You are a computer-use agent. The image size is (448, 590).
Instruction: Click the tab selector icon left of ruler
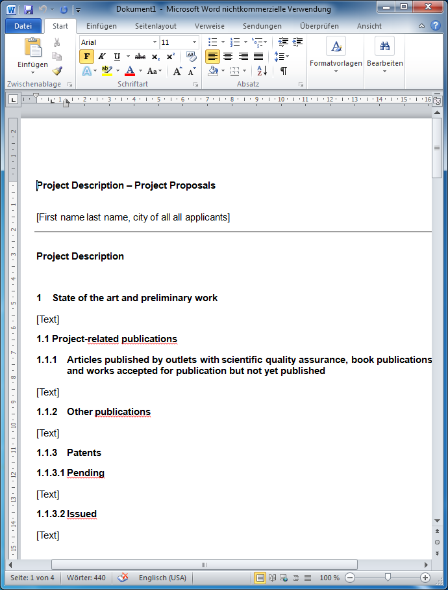(14, 100)
